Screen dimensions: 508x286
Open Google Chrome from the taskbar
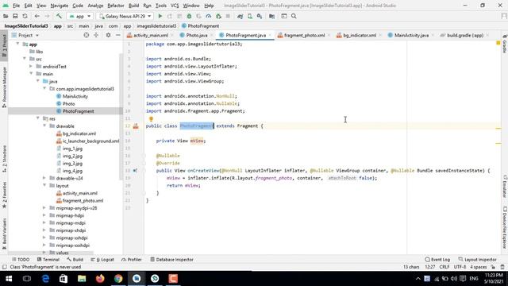pyautogui.click(x=118, y=279)
